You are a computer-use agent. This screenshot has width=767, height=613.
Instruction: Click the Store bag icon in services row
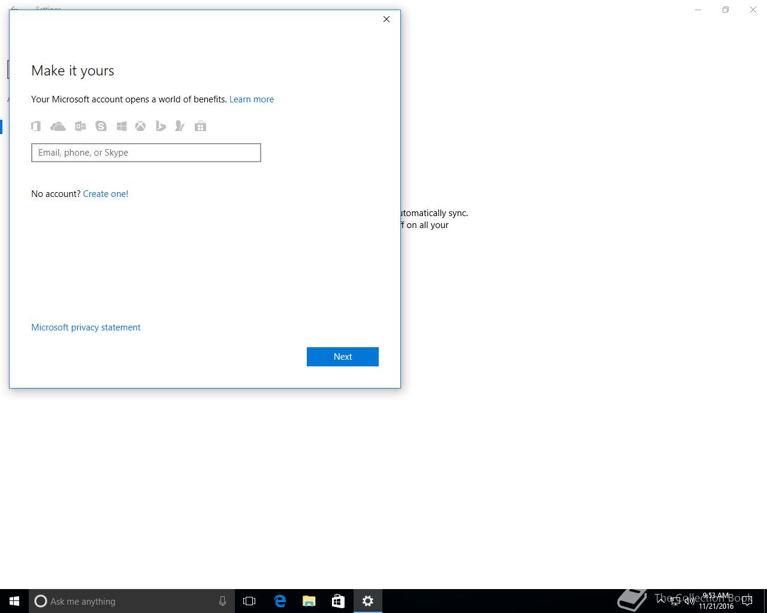(x=201, y=126)
